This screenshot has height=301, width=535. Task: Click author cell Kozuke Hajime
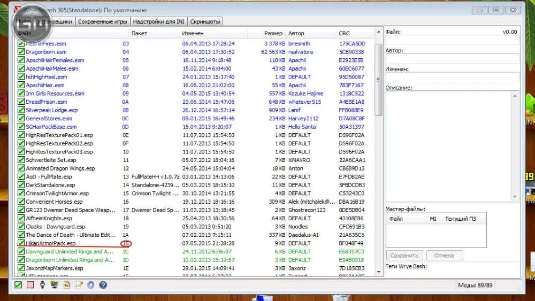(x=305, y=94)
